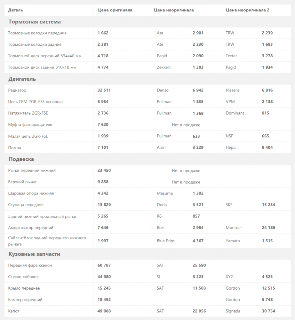The width and height of the screenshot is (295, 320).
Task: Click the original price 60 787
Action: 104,265
